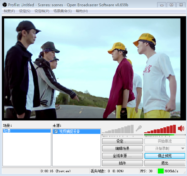Click the 丢失帧数: 0 (0.00%) text
The height and width of the screenshot is (176, 187).
click(x=107, y=171)
